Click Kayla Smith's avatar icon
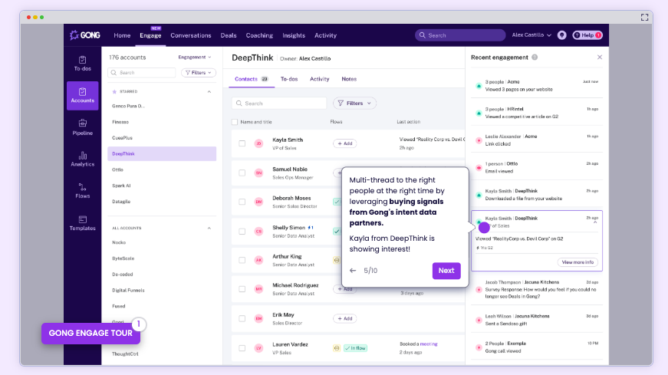Screen dimensions: 668x375 258,143
